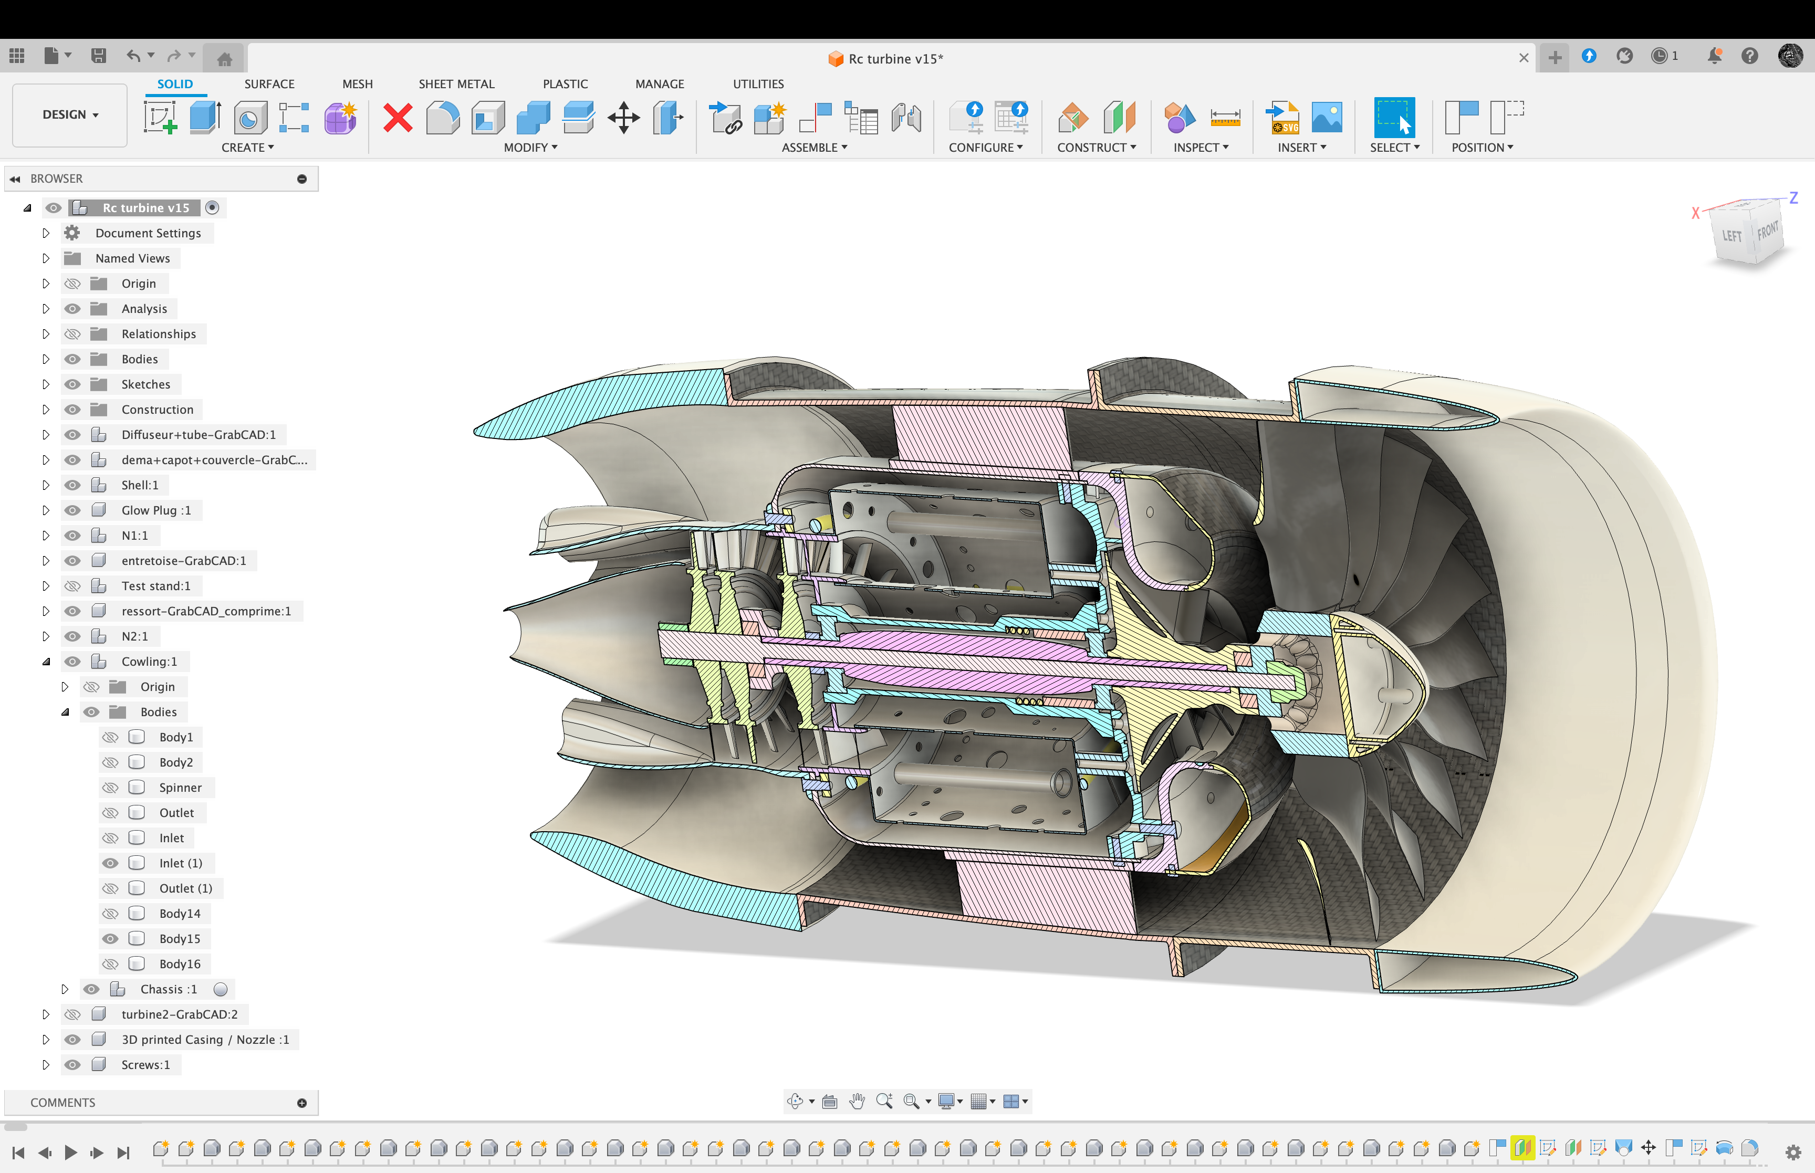Click the Insert SVG icon
1815x1173 pixels.
point(1282,118)
